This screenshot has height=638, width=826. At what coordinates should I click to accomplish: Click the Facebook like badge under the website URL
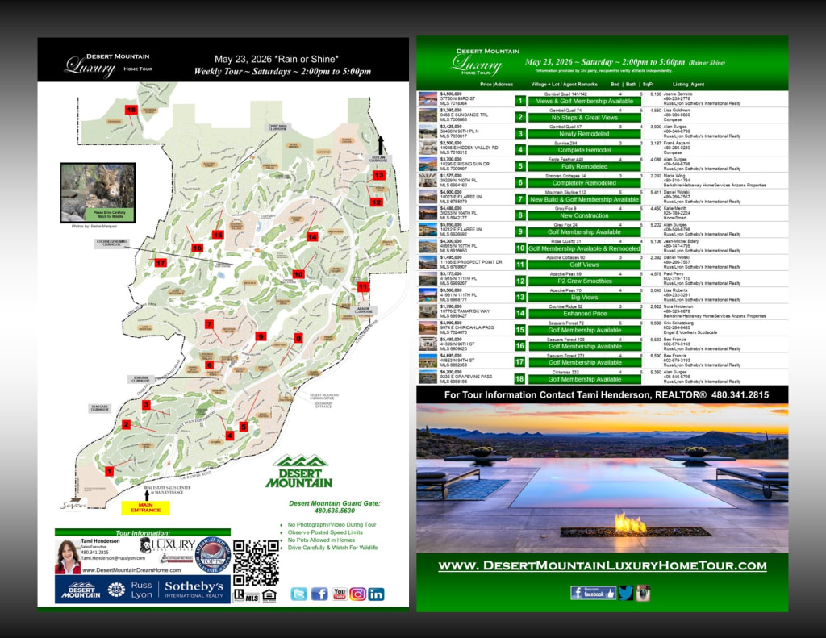(x=593, y=593)
